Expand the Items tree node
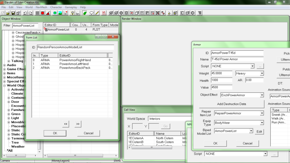 coord(5,73)
